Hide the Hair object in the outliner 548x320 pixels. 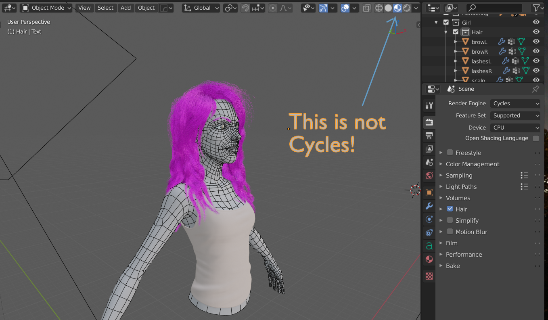(x=536, y=32)
